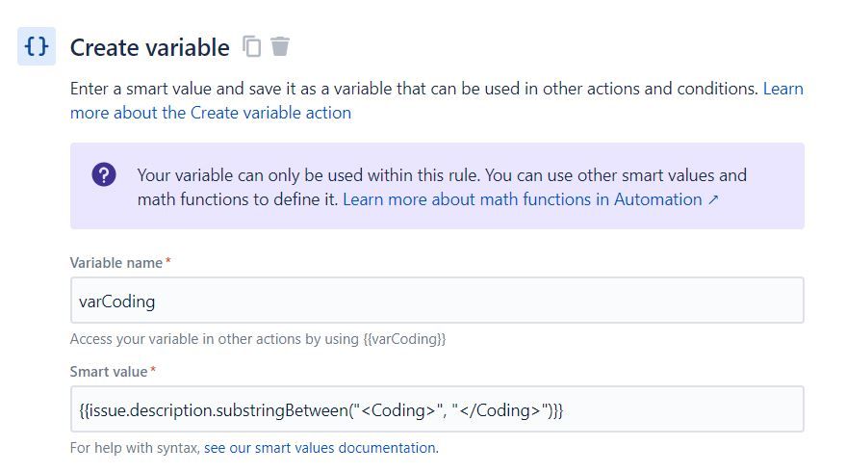
Task: Click the external link arrow after Automation
Action: 713,199
